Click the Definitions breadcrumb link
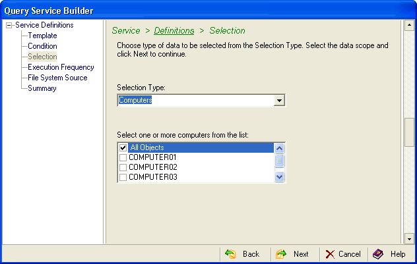 [x=174, y=31]
